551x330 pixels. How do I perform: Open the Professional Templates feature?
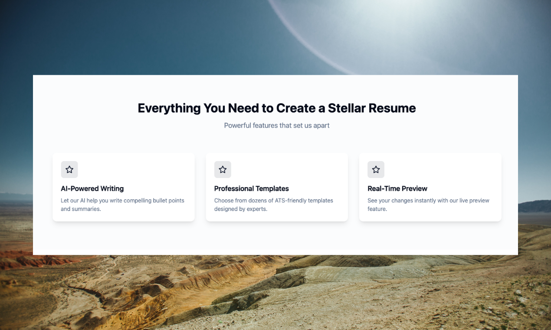click(252, 188)
